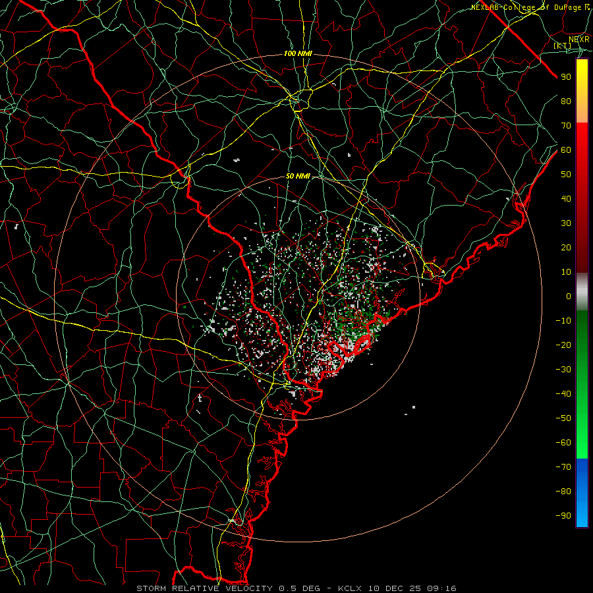Select the positive 30 scale label
Image resolution: width=593 pixels, height=593 pixels.
point(566,223)
